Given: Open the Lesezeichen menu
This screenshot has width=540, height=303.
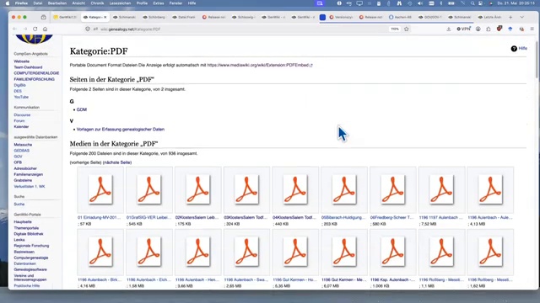Looking at the screenshot, I should tap(120, 3).
